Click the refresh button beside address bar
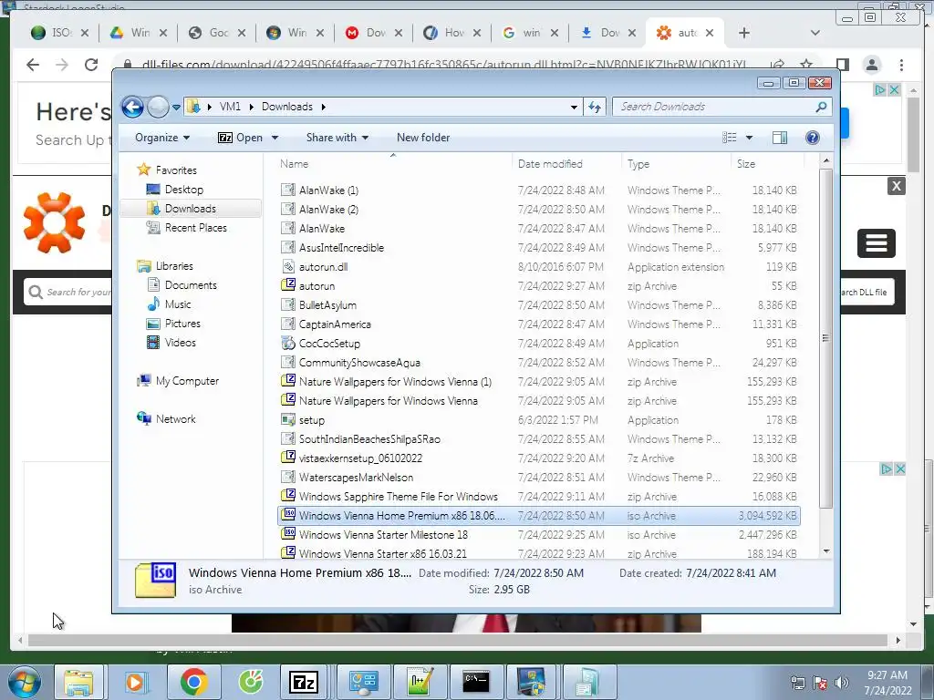The height and width of the screenshot is (700, 934). point(595,108)
